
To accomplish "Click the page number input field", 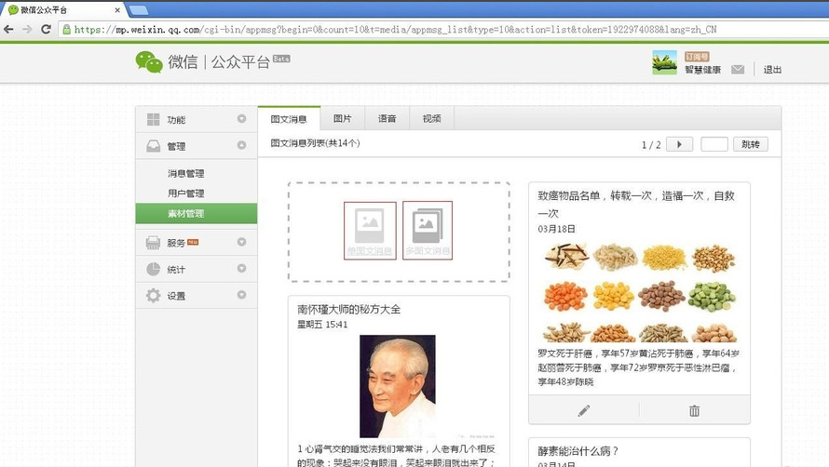I will pos(713,144).
